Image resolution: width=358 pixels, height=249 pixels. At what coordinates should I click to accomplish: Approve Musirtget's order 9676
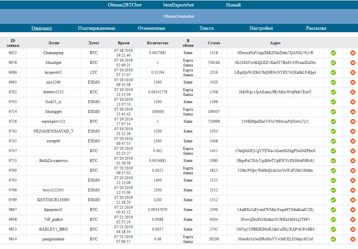(333, 63)
